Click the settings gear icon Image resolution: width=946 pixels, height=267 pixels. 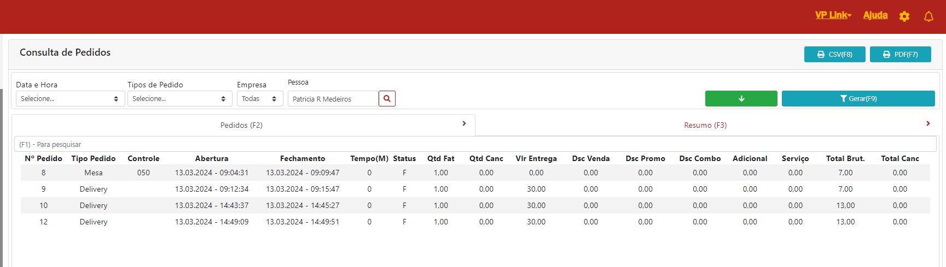point(904,16)
